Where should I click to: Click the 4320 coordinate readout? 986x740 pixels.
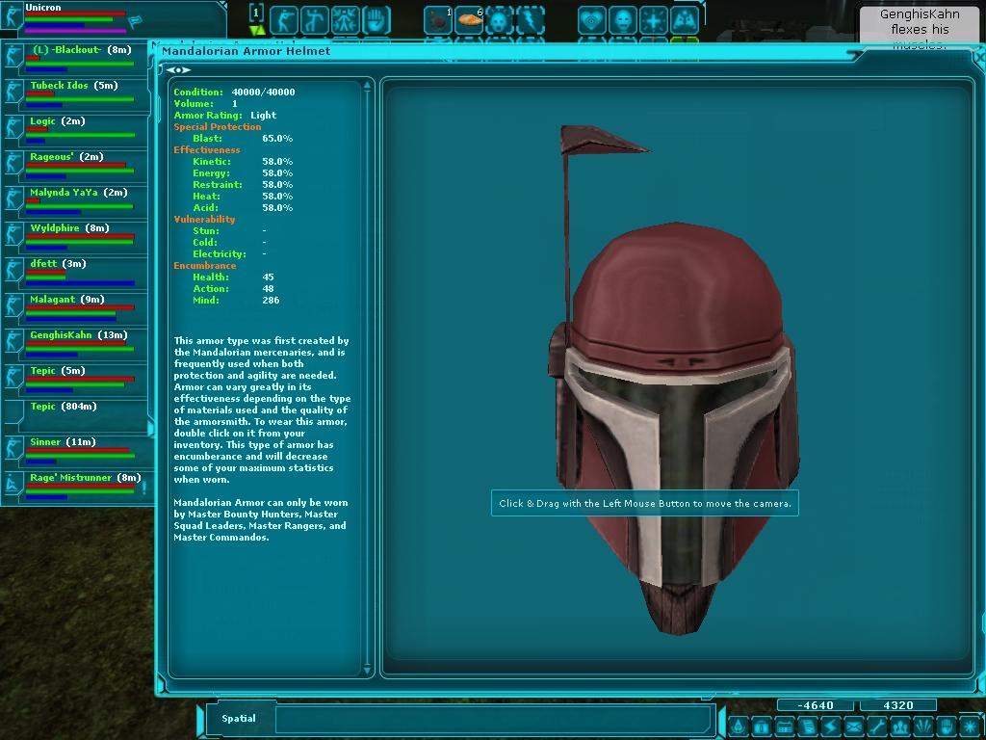tap(898, 705)
